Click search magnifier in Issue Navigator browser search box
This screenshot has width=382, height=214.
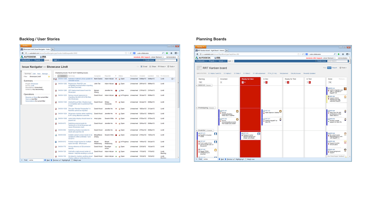[163, 53]
